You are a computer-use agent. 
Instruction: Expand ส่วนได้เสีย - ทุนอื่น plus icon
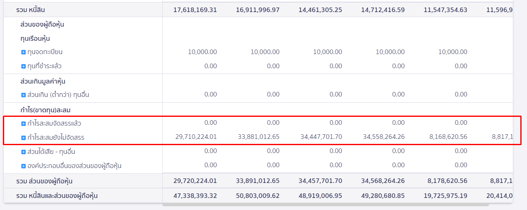coord(24,152)
